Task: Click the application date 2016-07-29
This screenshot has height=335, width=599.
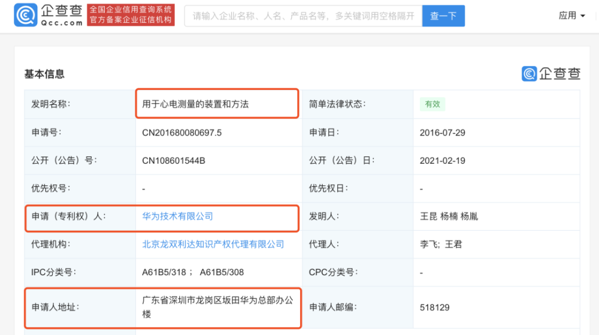Action: click(x=443, y=132)
